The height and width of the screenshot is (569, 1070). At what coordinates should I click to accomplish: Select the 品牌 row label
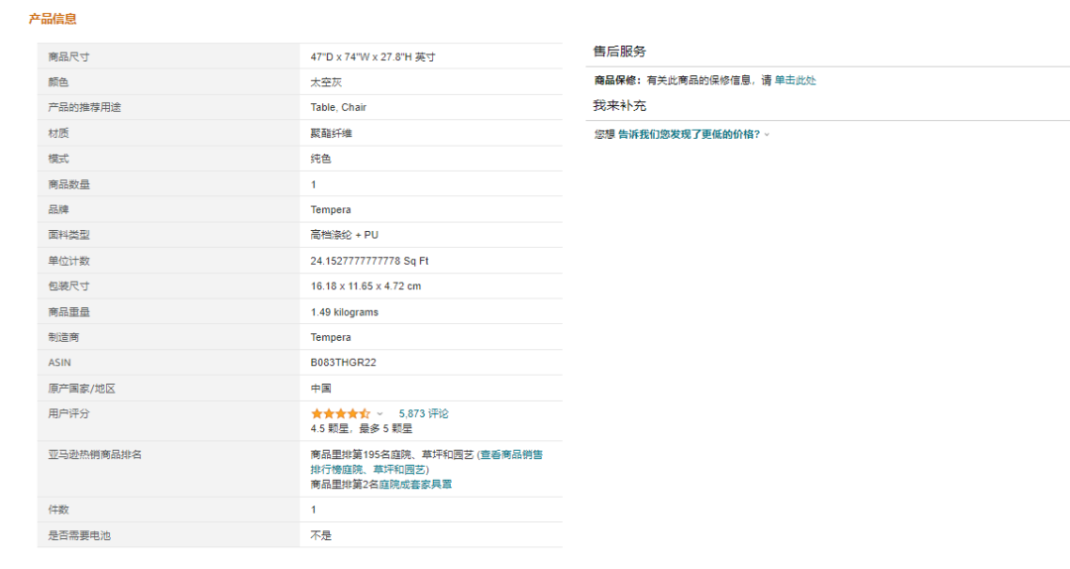click(x=58, y=210)
